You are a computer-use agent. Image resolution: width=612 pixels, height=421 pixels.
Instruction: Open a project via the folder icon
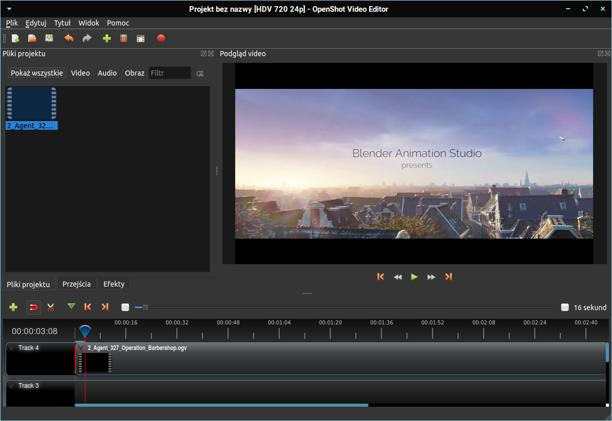tap(32, 38)
